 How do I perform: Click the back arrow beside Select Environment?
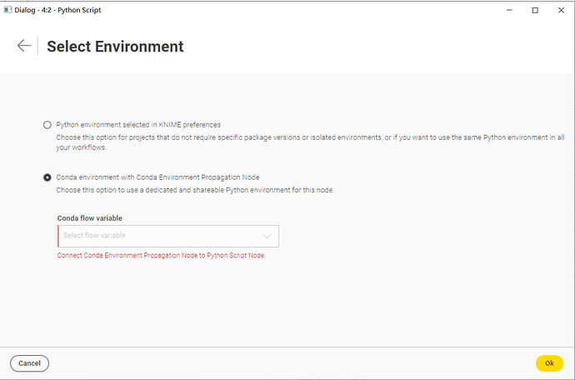click(23, 46)
